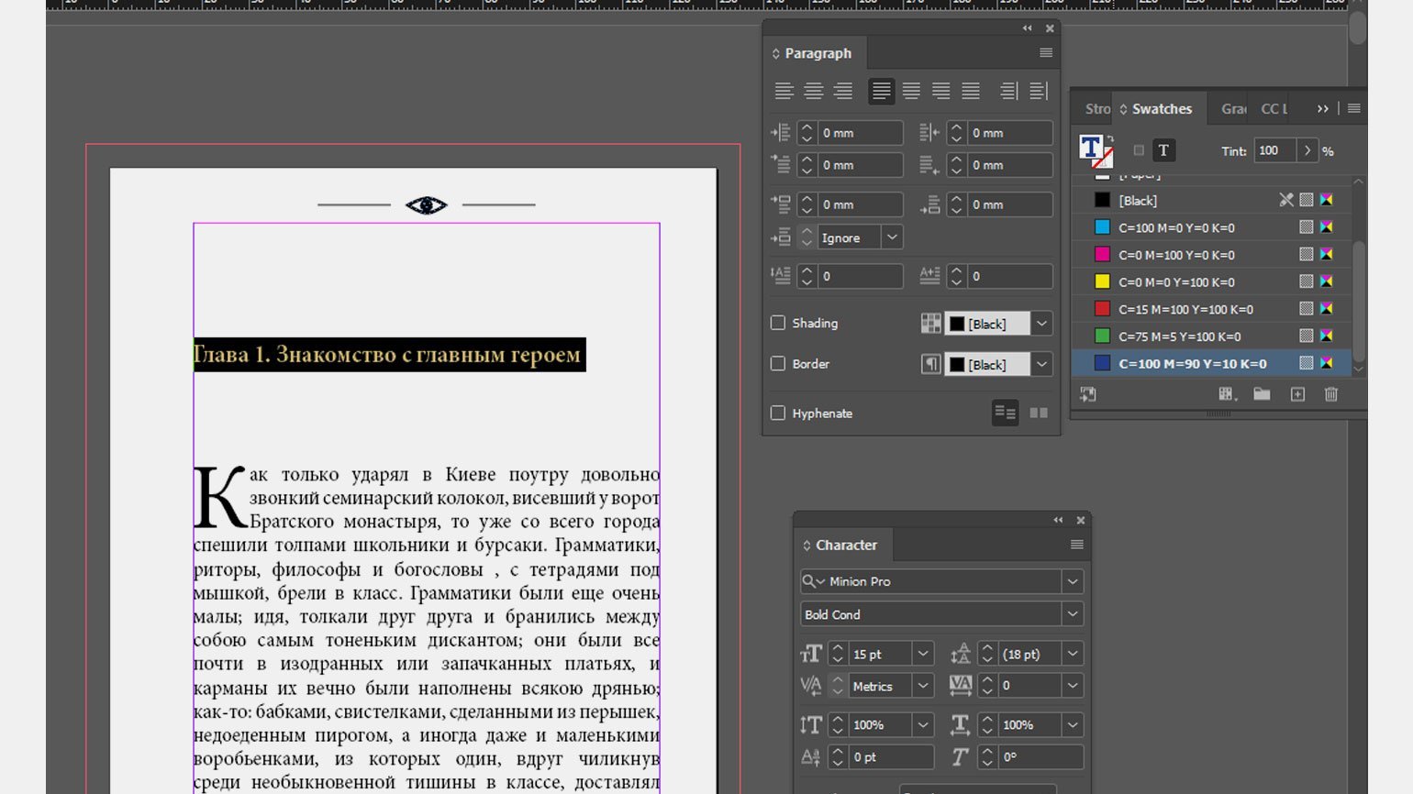Switch to the Gradient panel tab
The width and height of the screenshot is (1413, 794).
pyautogui.click(x=1233, y=109)
